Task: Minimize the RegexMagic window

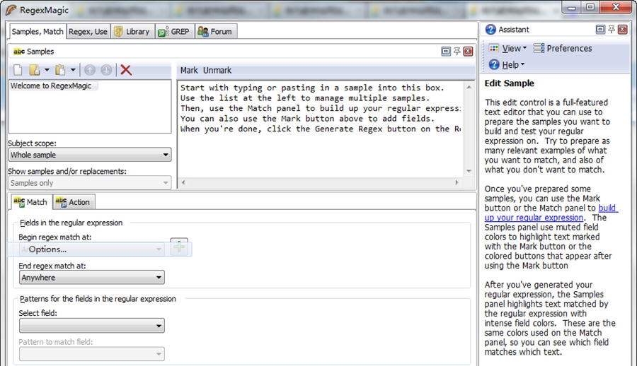Action: [x=572, y=7]
